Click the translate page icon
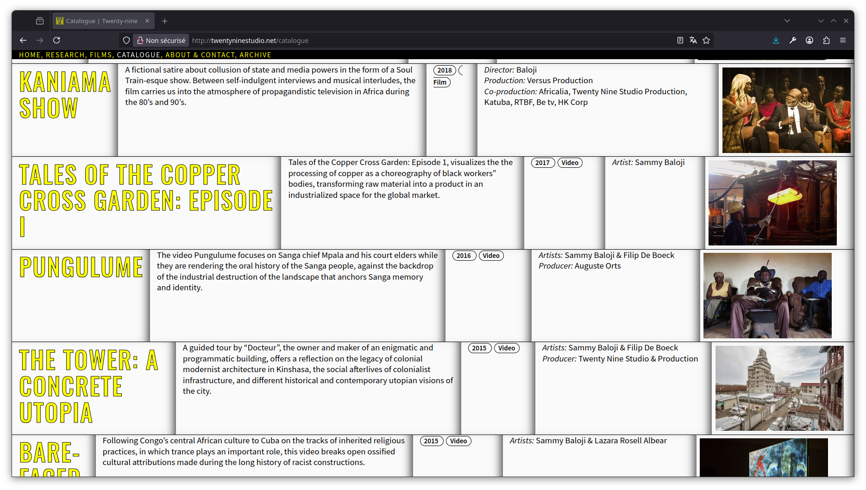Screen dimensions: 866x490 pyautogui.click(x=693, y=40)
